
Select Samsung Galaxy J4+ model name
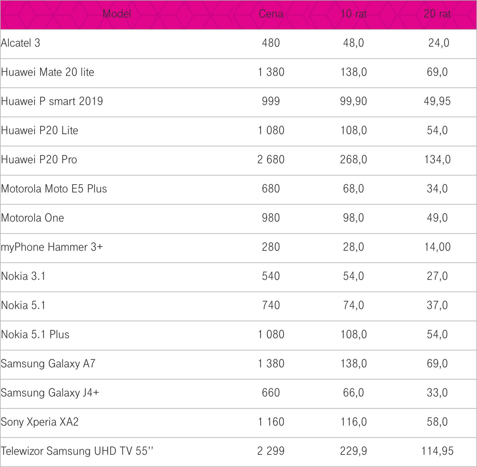click(x=50, y=393)
